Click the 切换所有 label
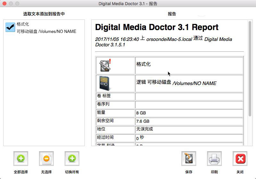The image size is (256, 179). (72, 172)
